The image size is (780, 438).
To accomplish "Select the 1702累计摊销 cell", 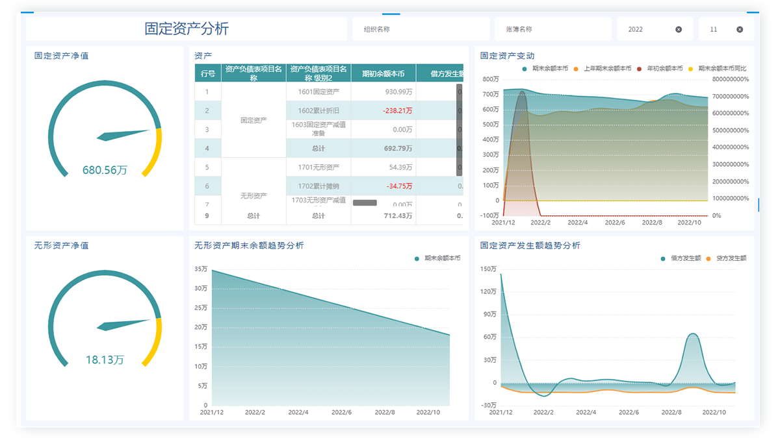I will pos(318,186).
